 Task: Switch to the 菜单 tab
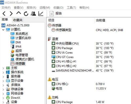5,20
